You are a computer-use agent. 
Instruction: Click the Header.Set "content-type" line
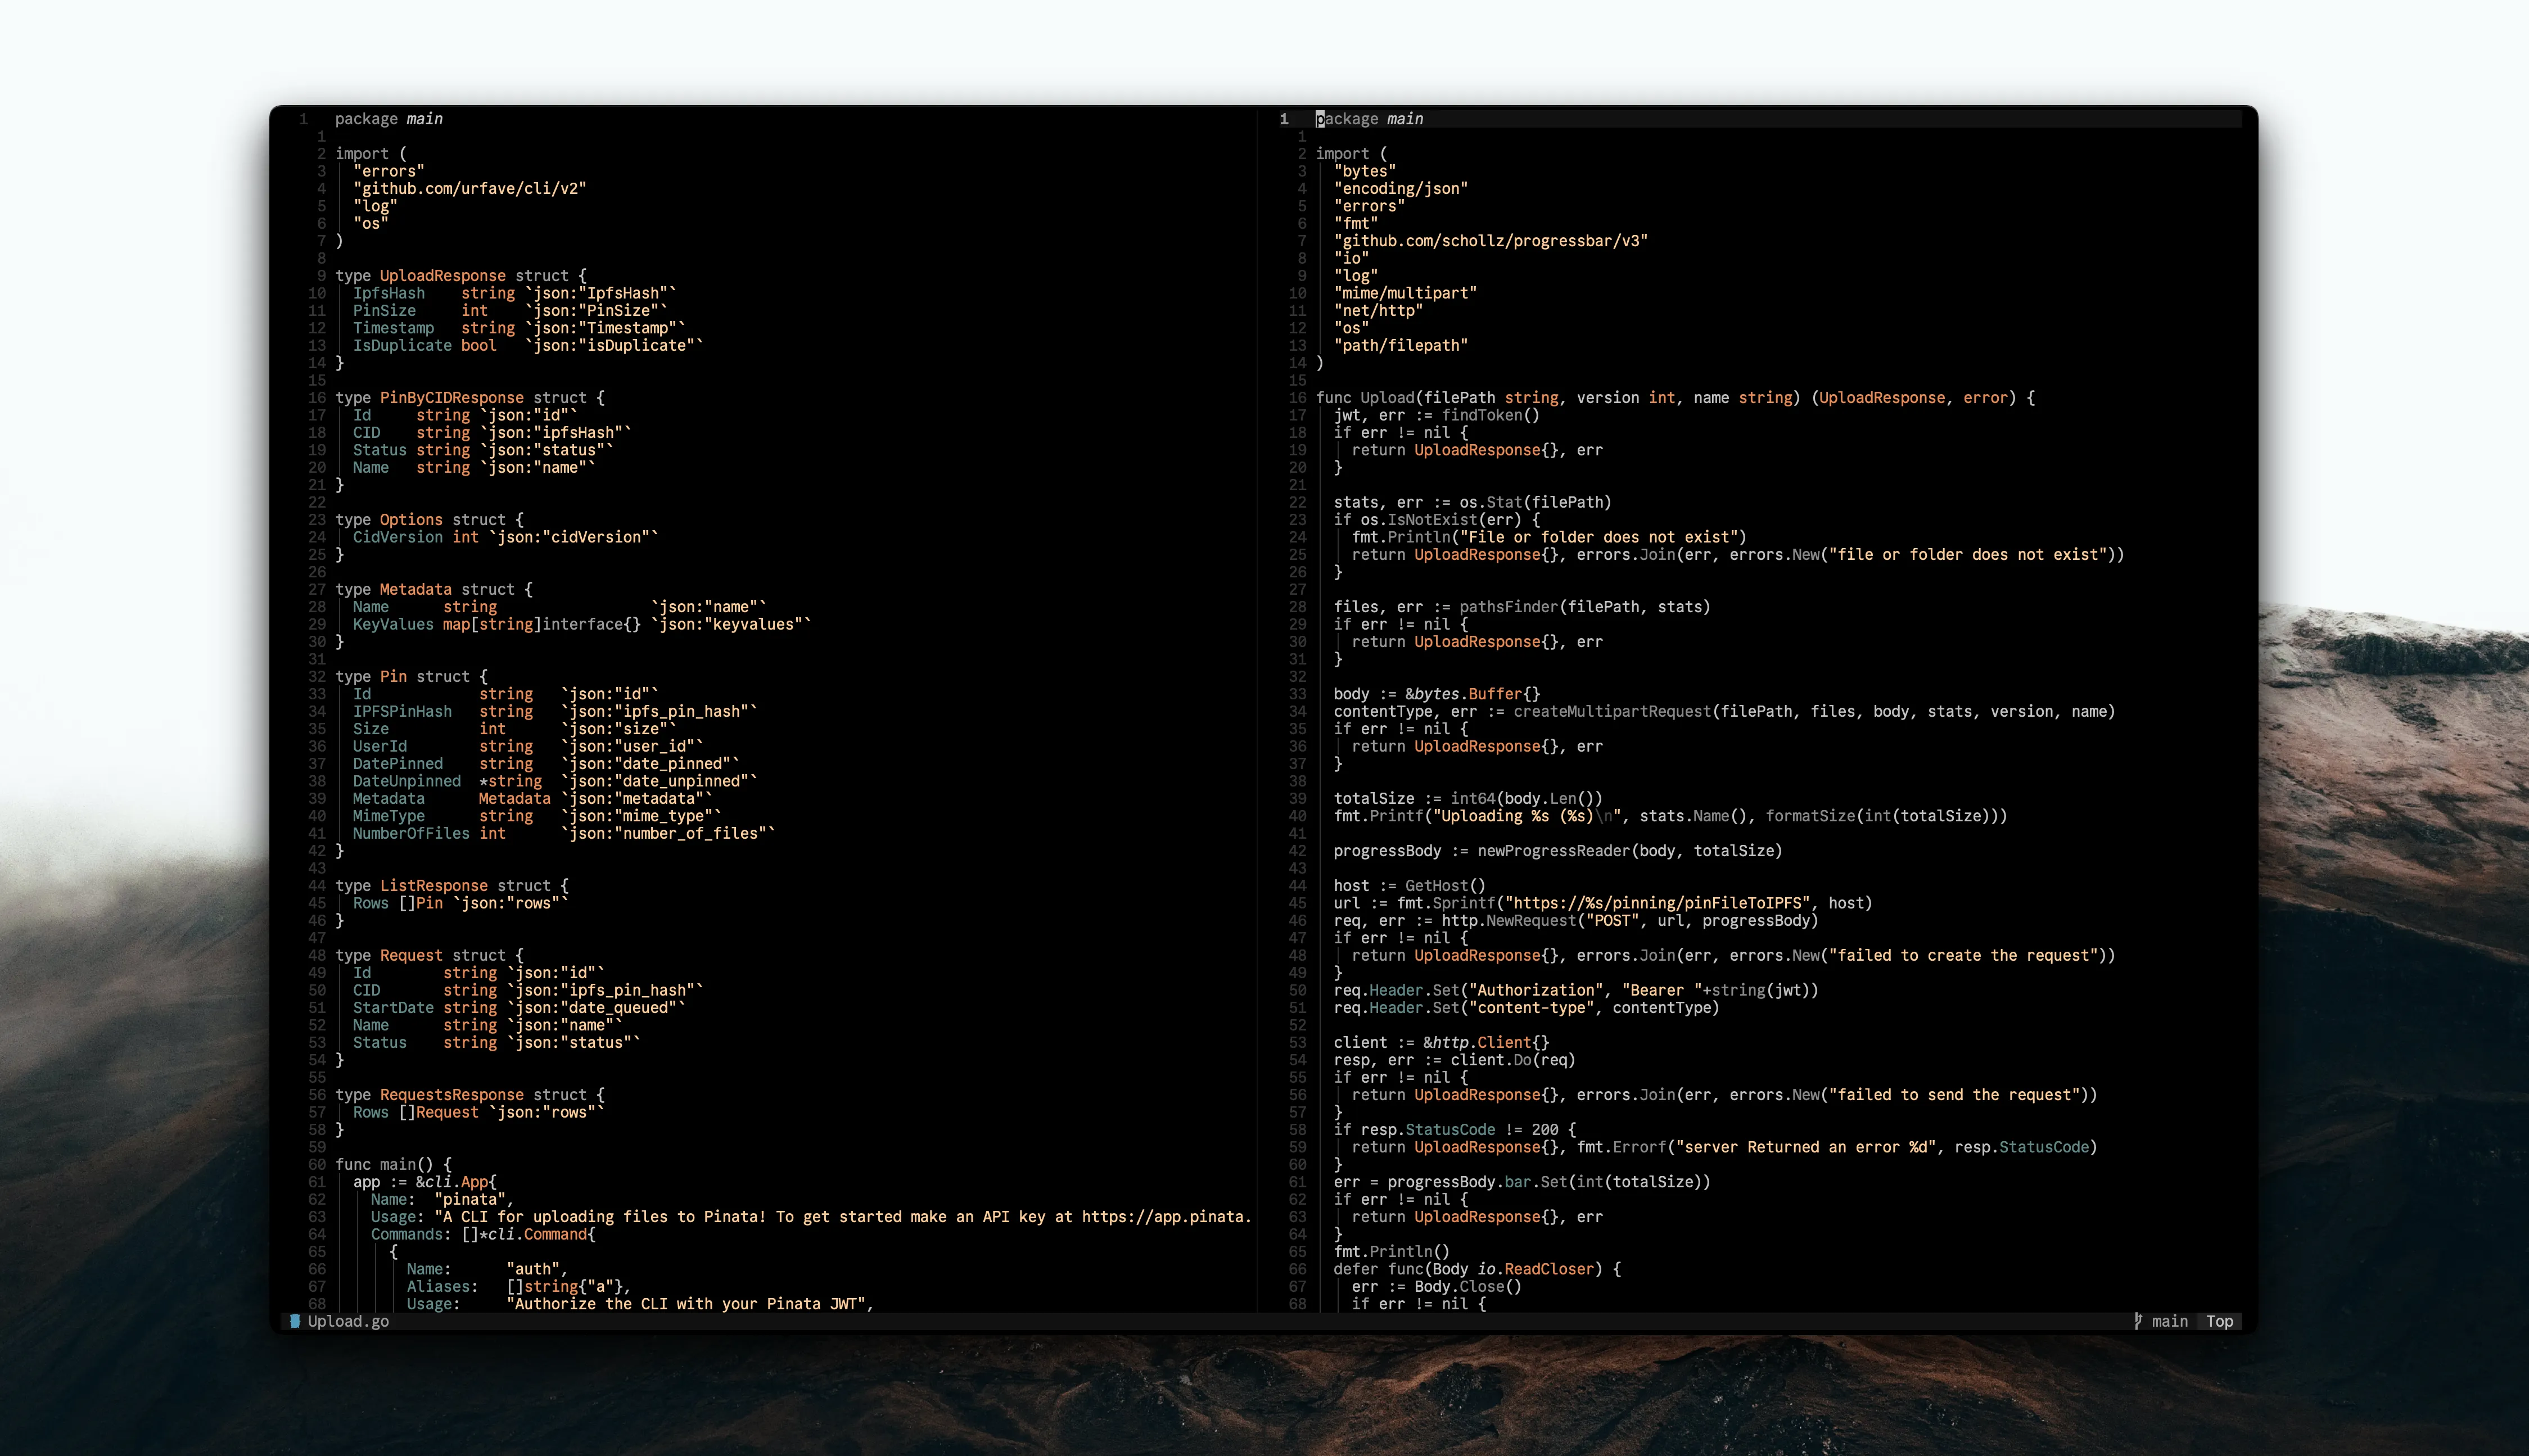click(1526, 1007)
